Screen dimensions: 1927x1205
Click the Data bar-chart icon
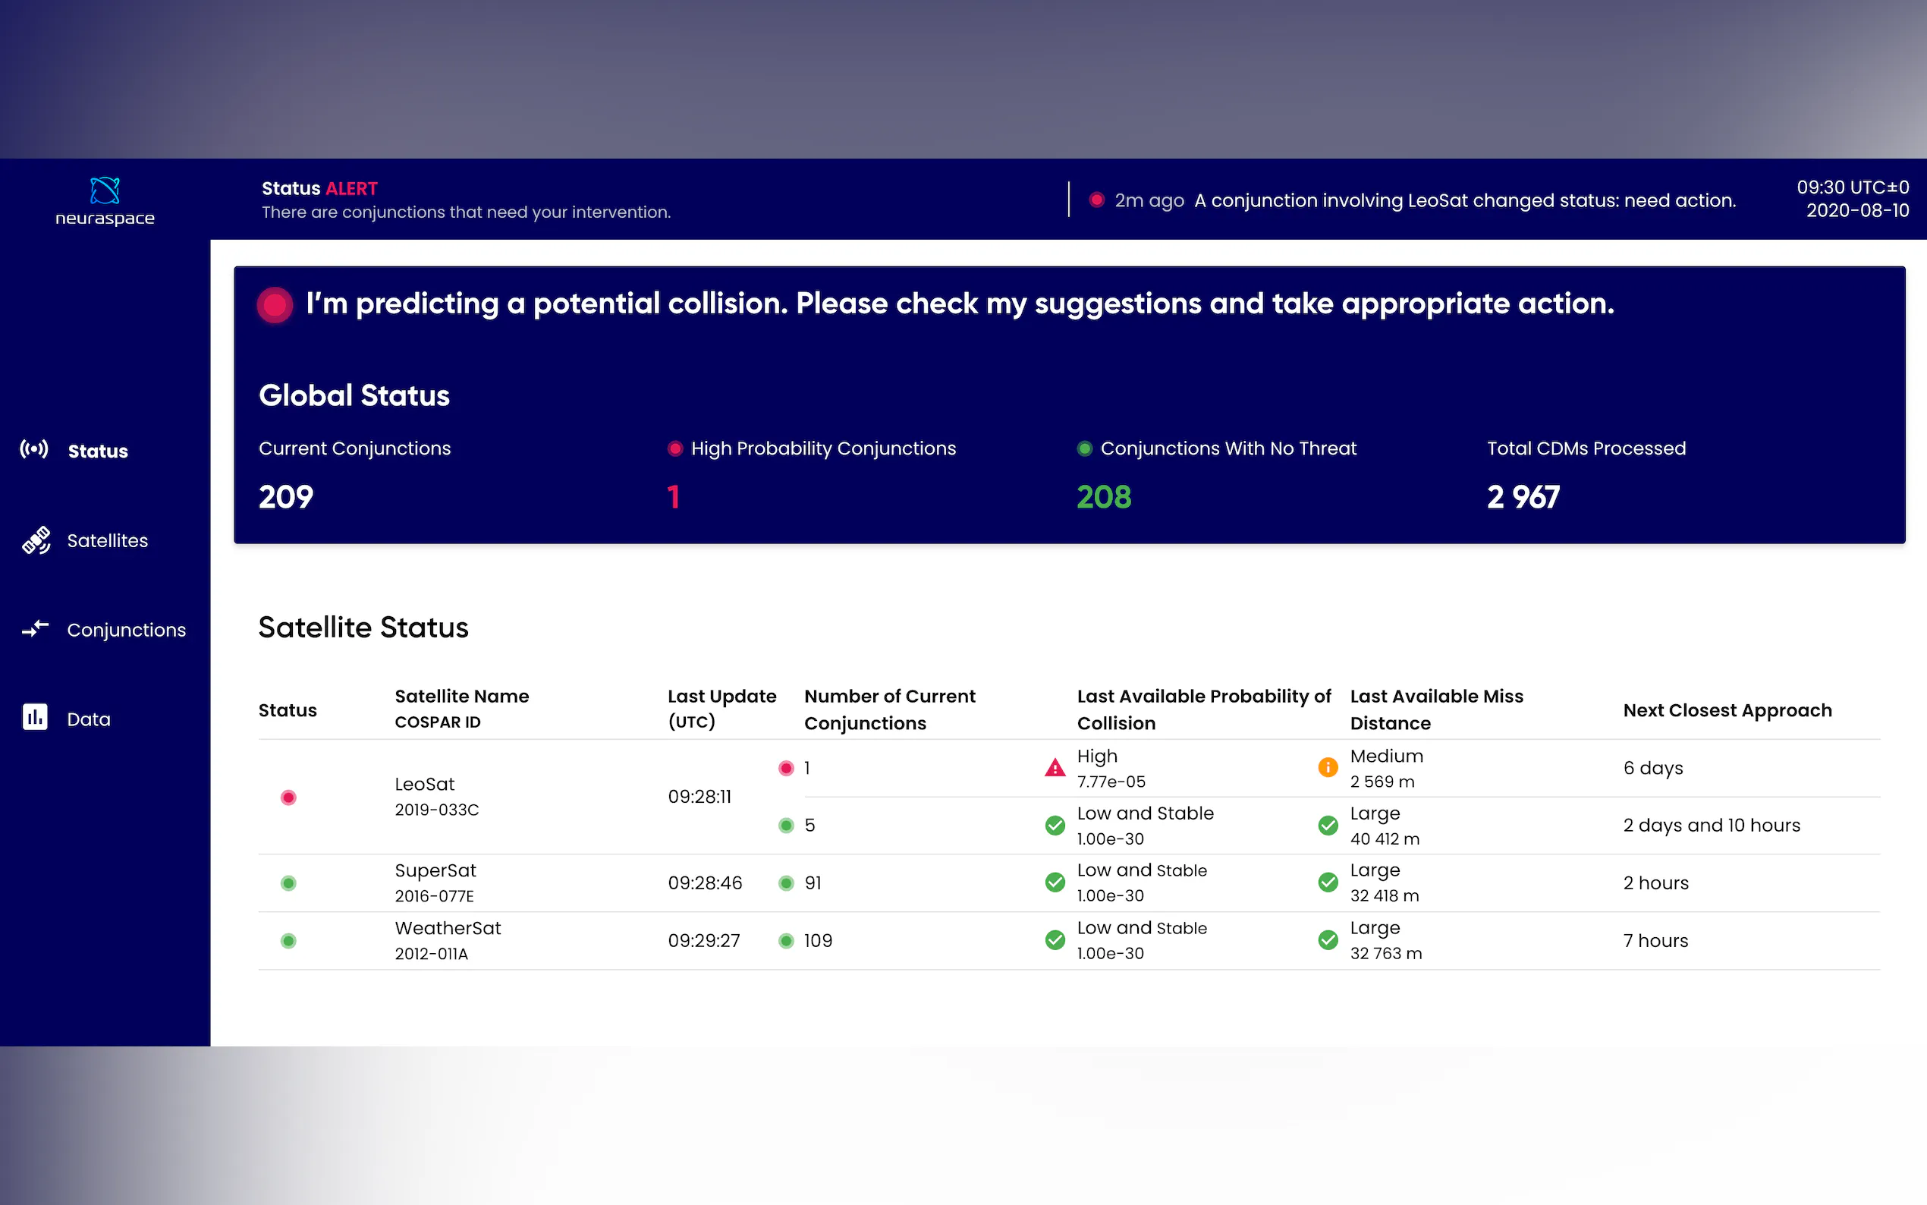coord(35,717)
